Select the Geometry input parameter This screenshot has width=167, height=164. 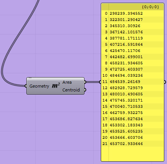[x=39, y=86]
